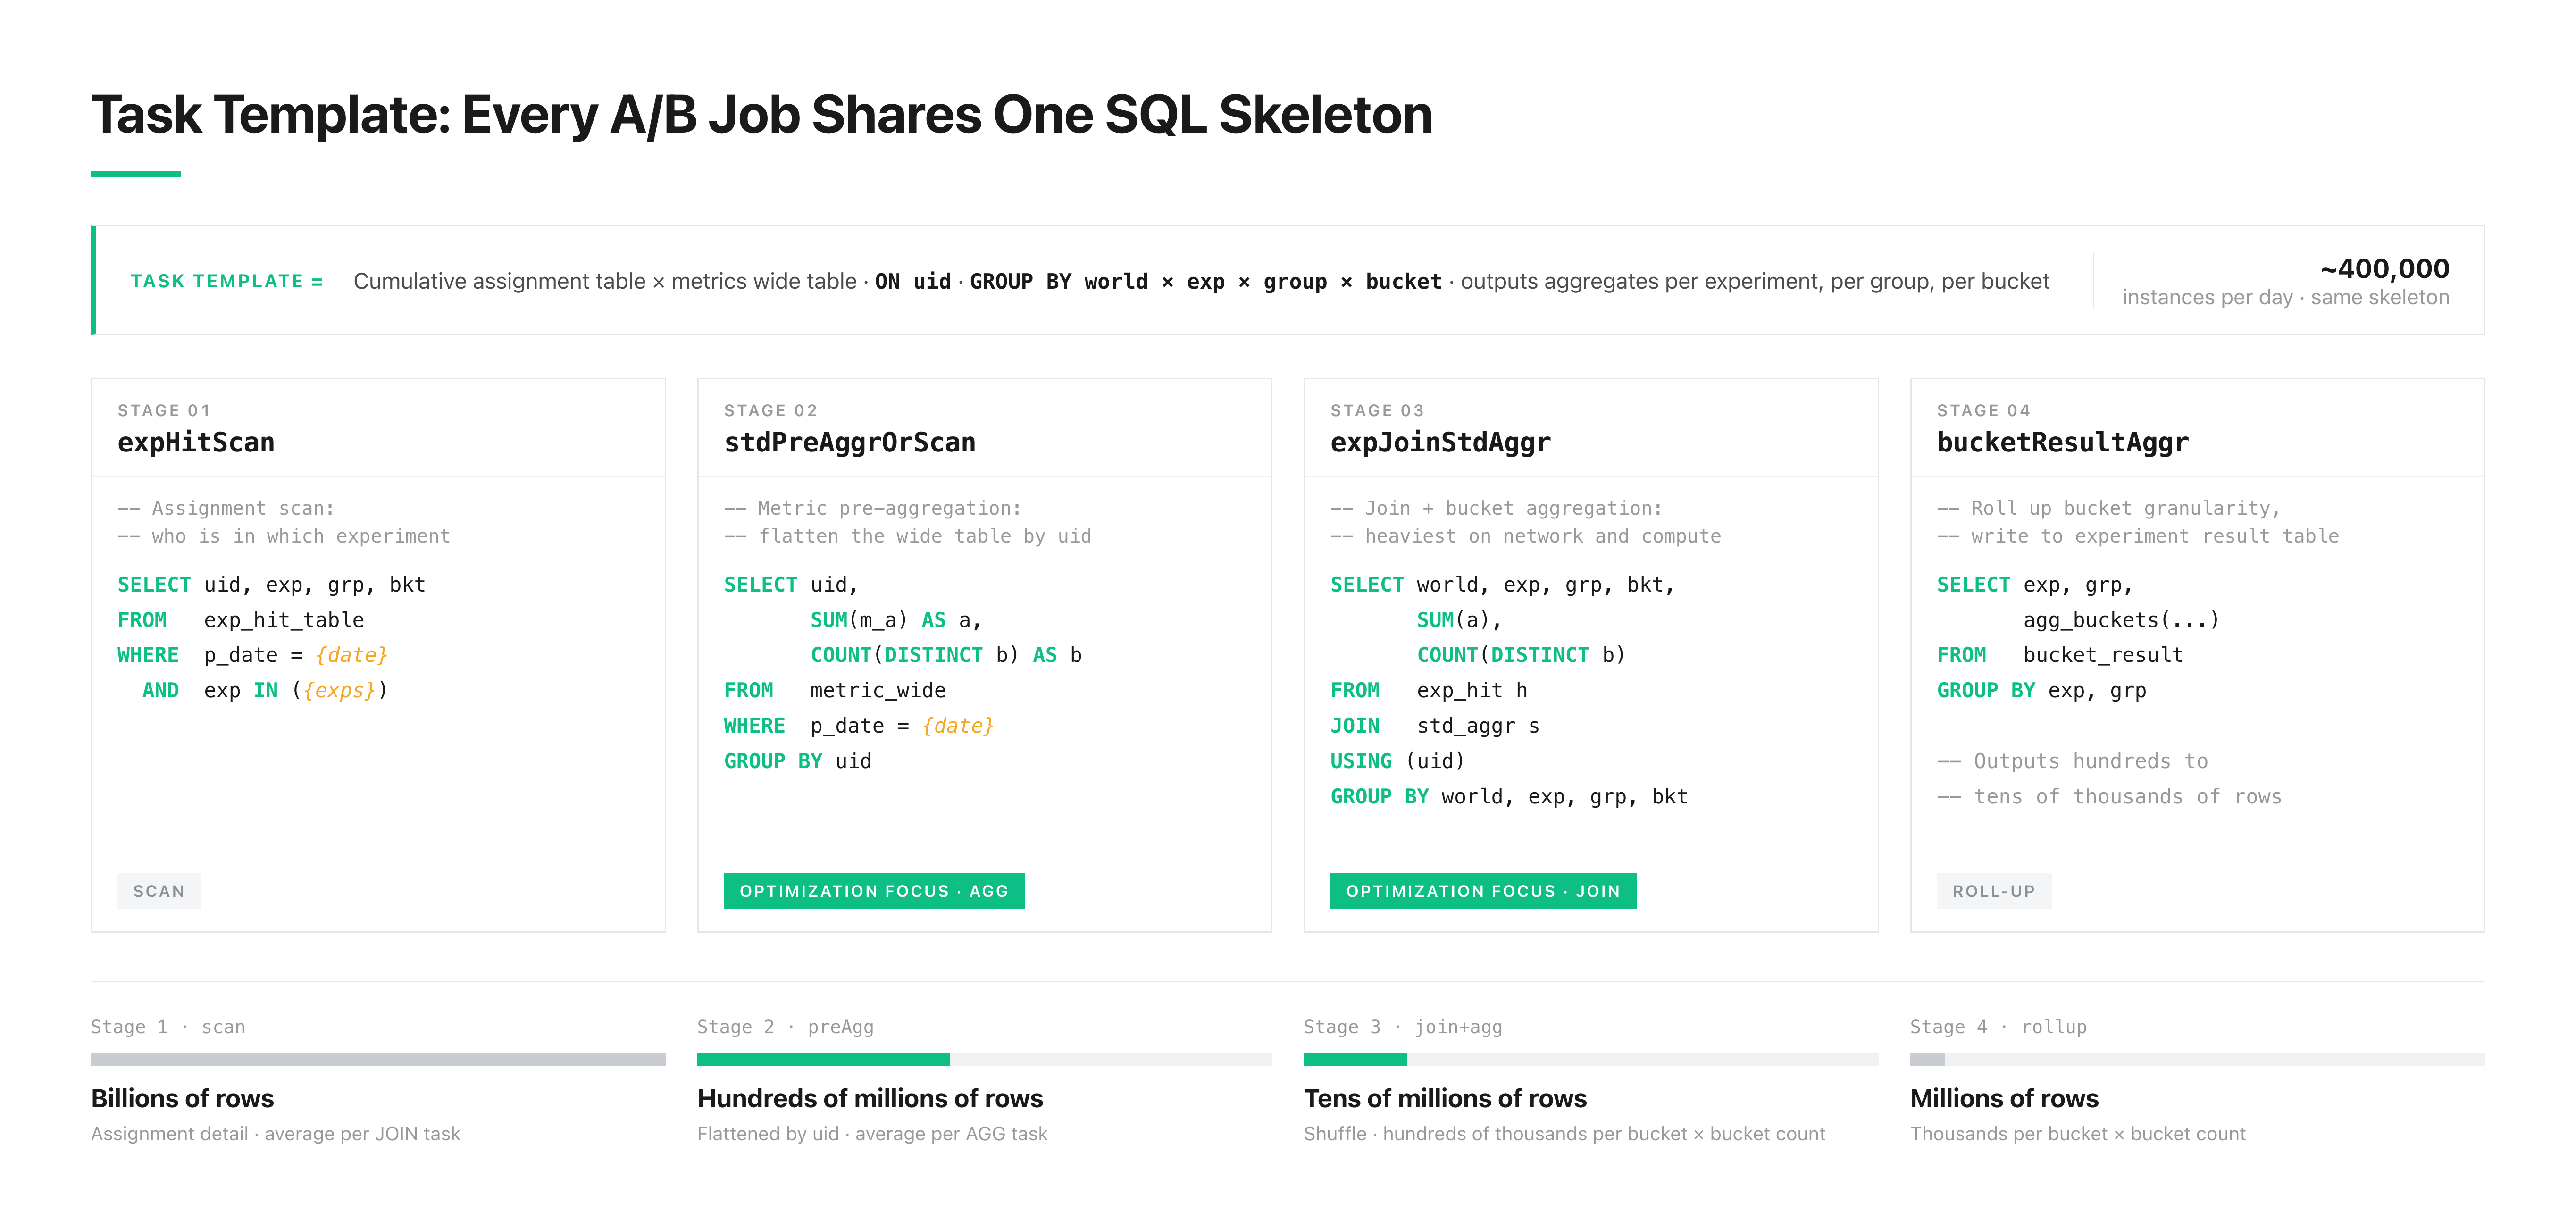Image resolution: width=2576 pixels, height=1220 pixels.
Task: Click 'GROUP BY world, exp, grp, bkt' line
Action: [1509, 797]
